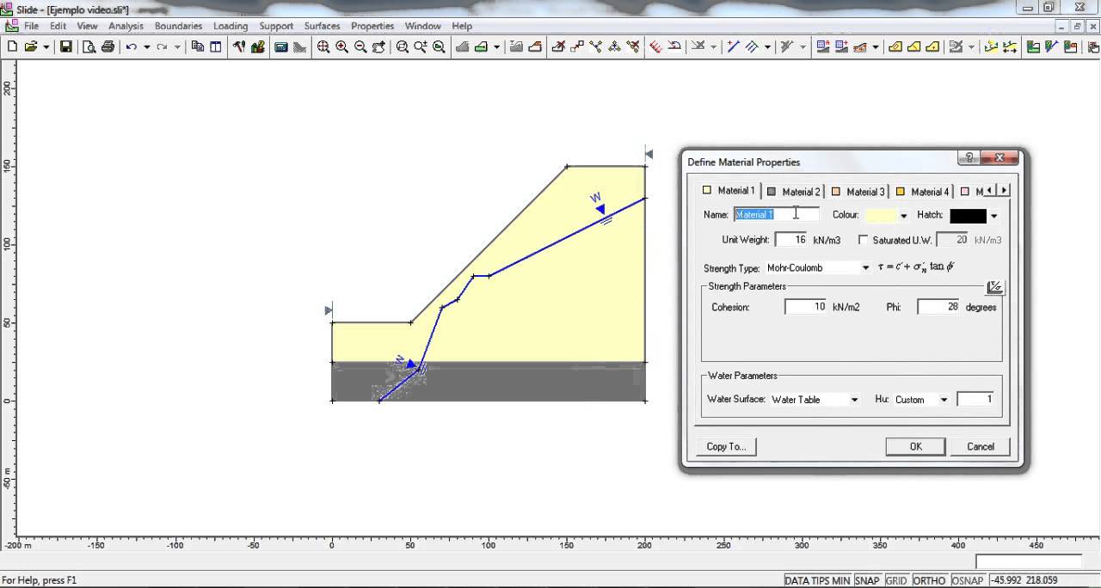Click the yellow Colour swatch
The image size is (1101, 588).
(x=882, y=216)
